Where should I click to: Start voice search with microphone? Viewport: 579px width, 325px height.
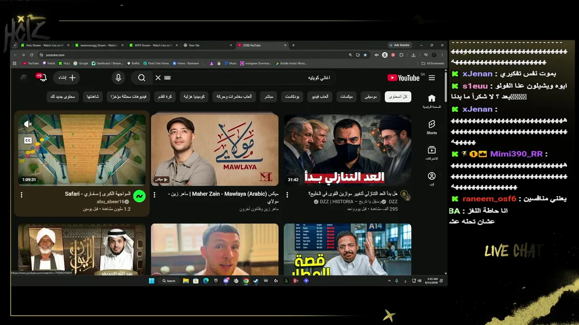(x=118, y=78)
